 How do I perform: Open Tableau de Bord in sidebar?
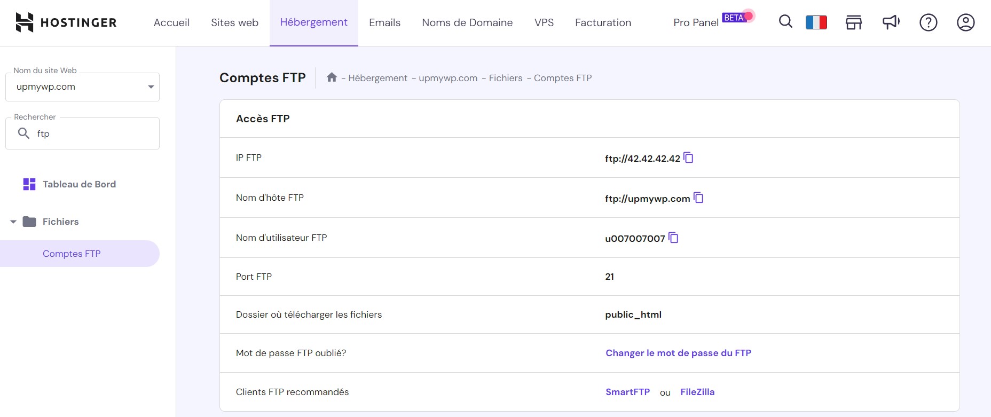[79, 184]
